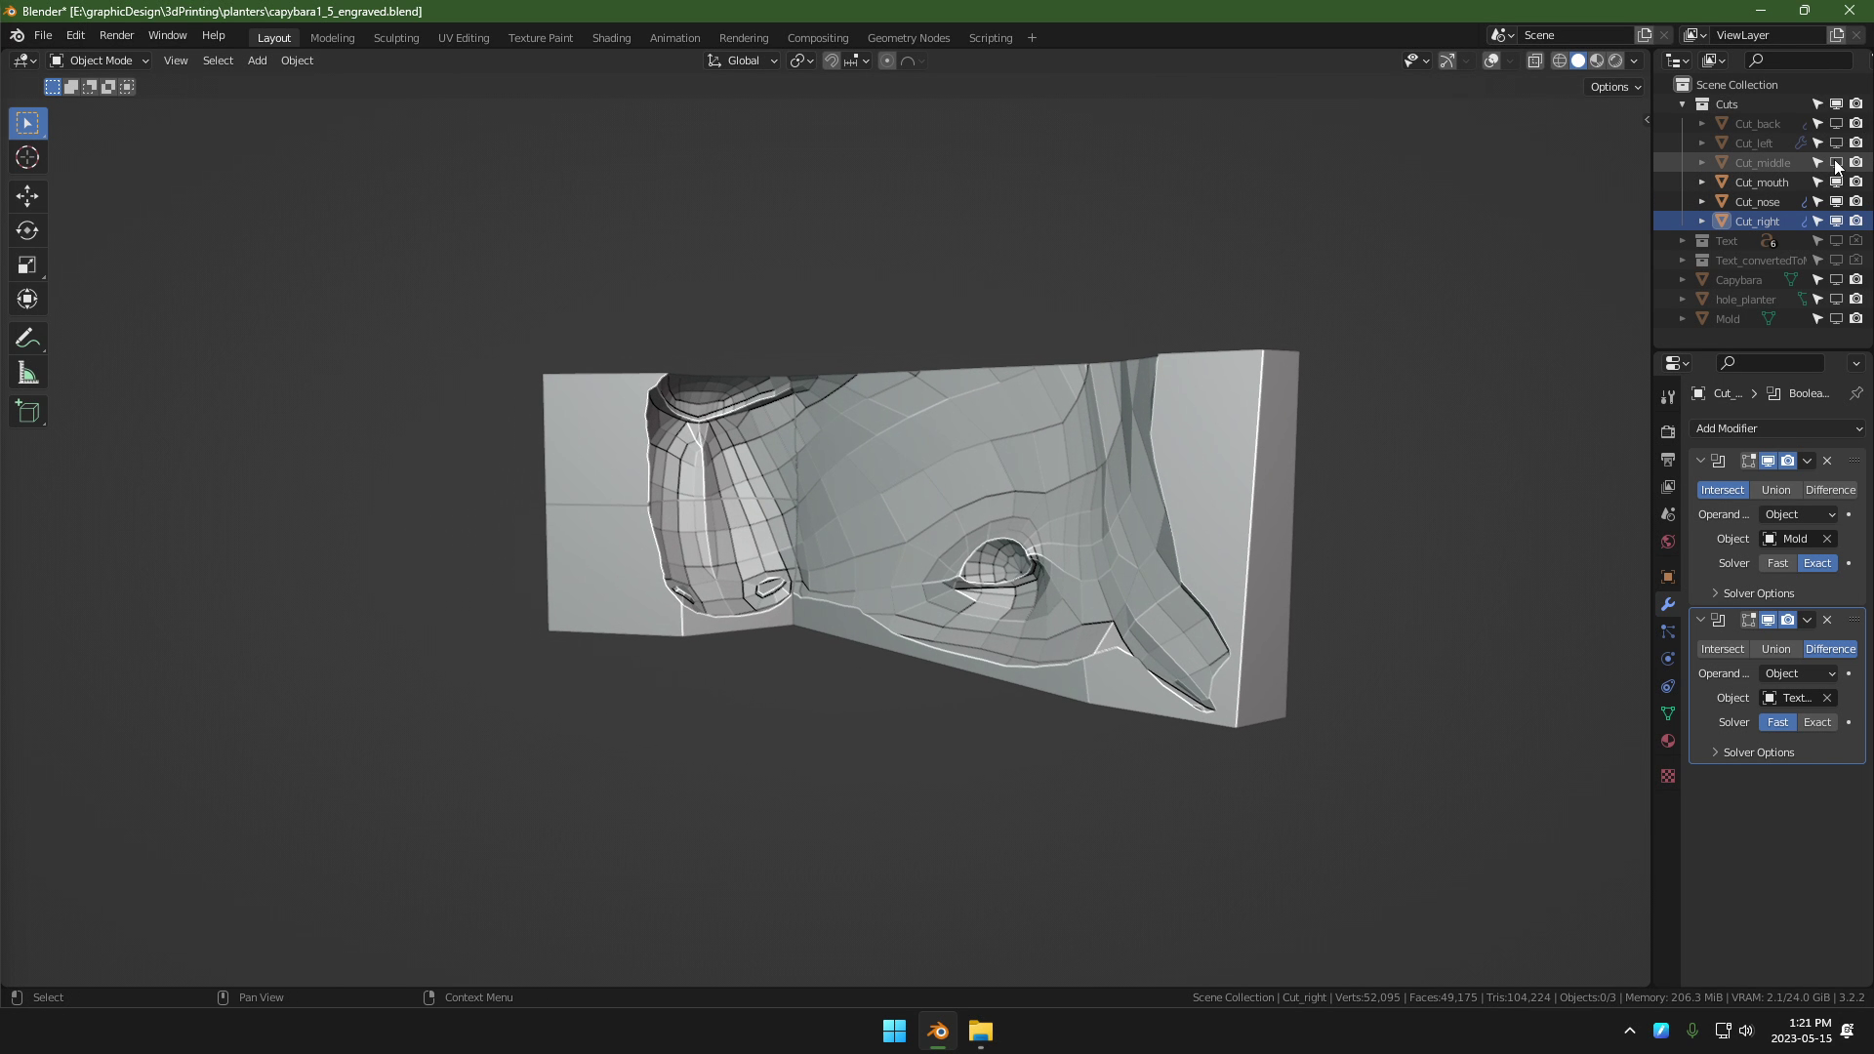Open the Material properties tab
The height and width of the screenshot is (1054, 1874).
(x=1668, y=741)
